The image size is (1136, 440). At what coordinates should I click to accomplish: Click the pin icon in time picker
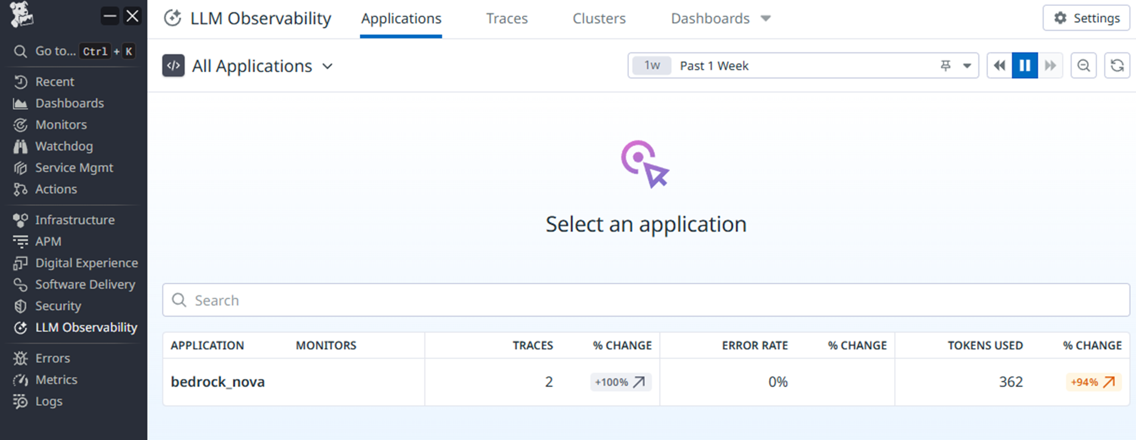click(x=946, y=66)
